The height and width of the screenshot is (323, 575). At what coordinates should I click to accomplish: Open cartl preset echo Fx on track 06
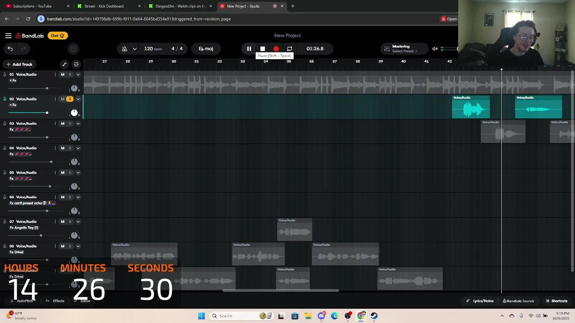[x=31, y=203]
